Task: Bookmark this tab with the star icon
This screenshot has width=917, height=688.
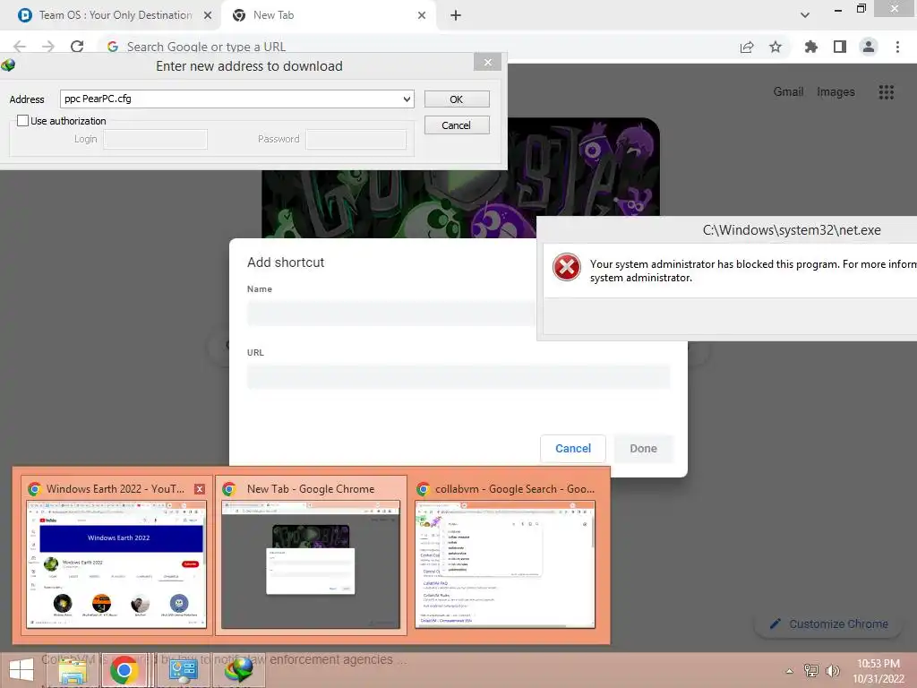Action: click(x=776, y=47)
